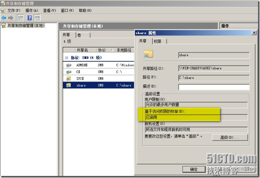
Task: Click the Back arrow toolbar icon
Action: point(4,18)
